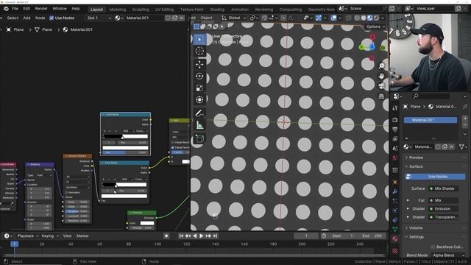
Task: Click the Emission shader field button
Action: pyautogui.click(x=443, y=208)
